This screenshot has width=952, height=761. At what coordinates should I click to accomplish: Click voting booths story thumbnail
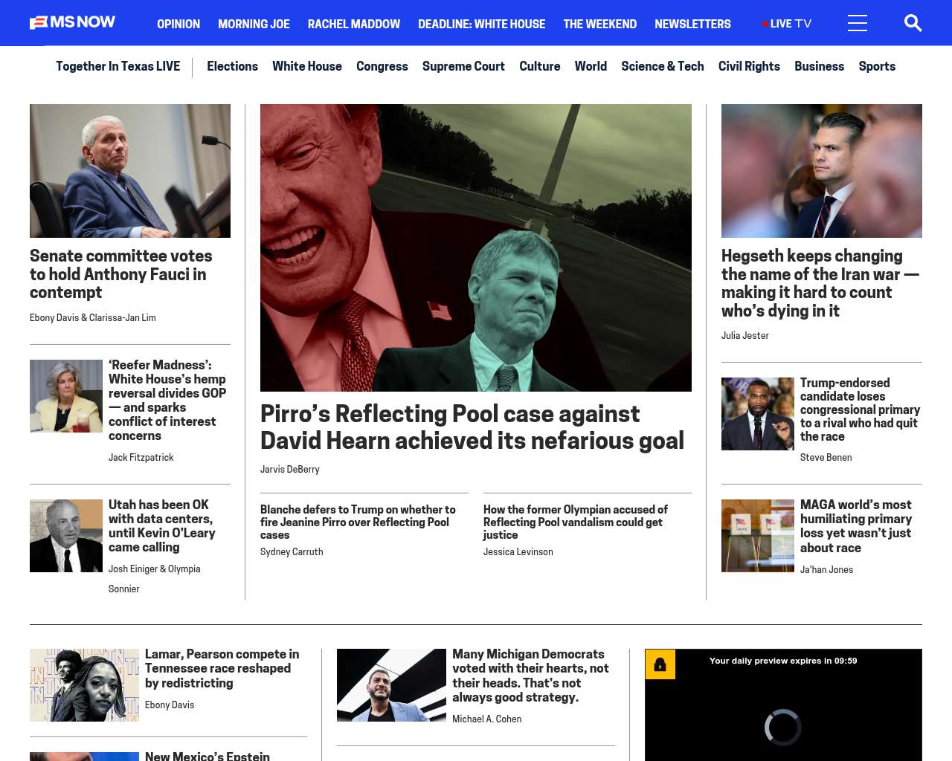coord(758,536)
